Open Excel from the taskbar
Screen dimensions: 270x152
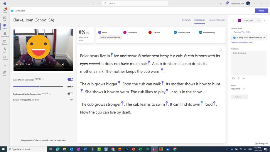(140, 149)
